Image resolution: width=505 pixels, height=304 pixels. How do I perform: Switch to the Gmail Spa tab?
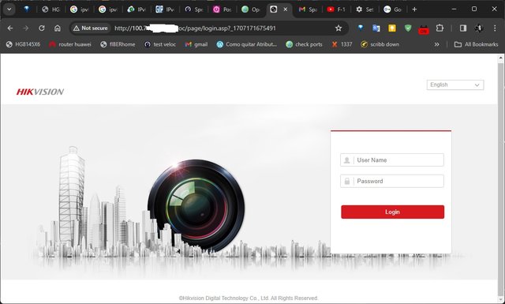308,9
